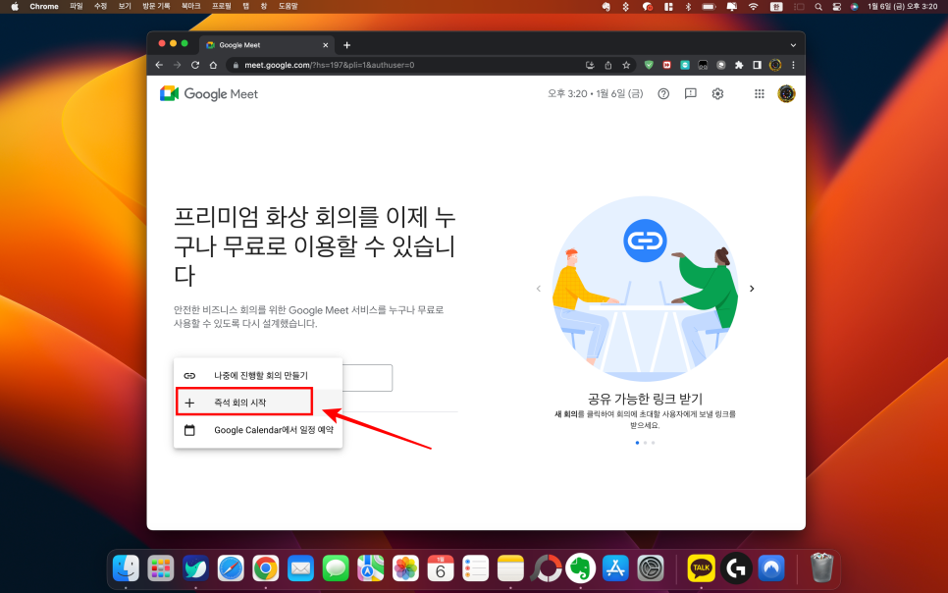Open Control Center in menu bar
Viewport: 948px width, 593px height.
pos(837,6)
